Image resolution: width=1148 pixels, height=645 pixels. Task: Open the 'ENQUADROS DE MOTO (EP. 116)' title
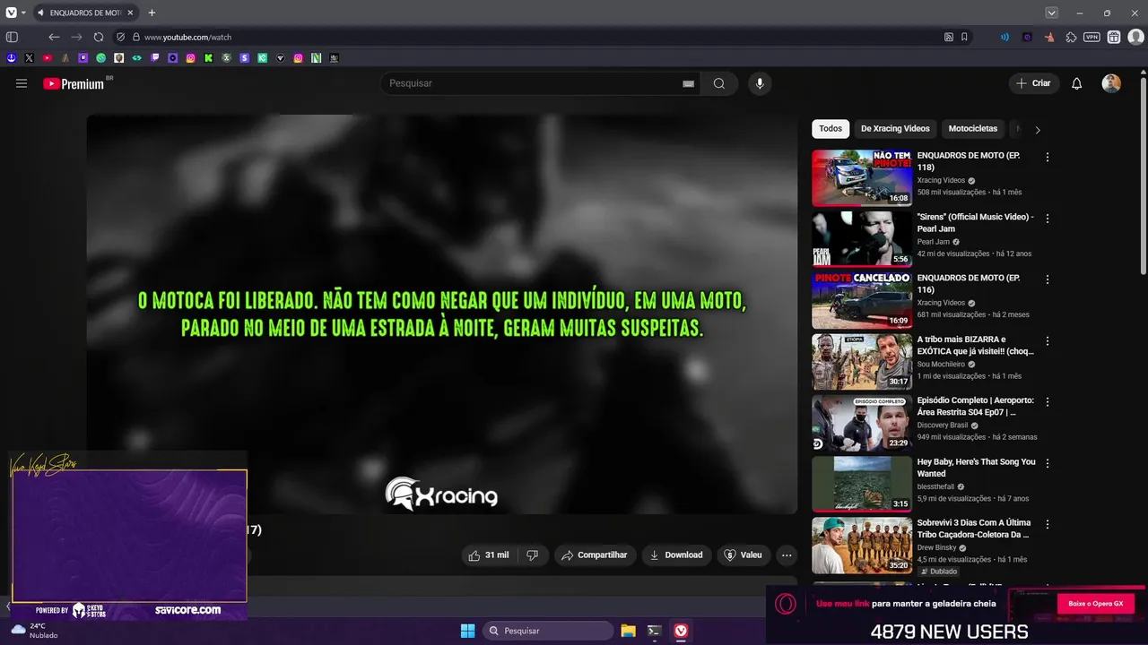(968, 284)
